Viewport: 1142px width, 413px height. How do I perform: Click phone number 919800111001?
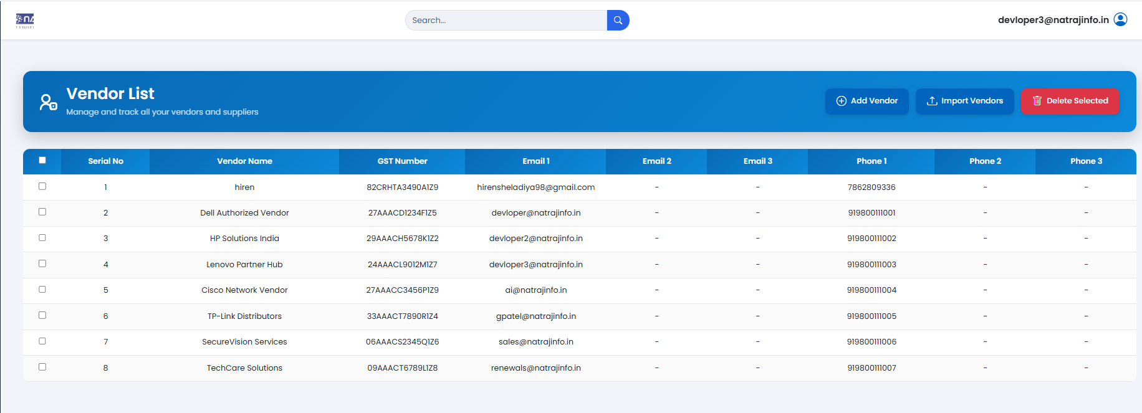coord(871,213)
